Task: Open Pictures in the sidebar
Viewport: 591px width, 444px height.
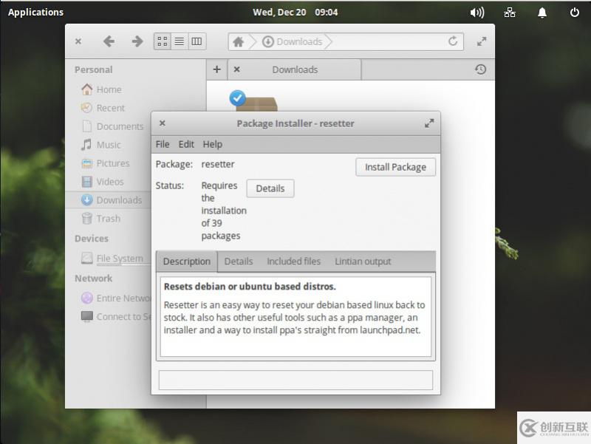Action: (x=105, y=163)
